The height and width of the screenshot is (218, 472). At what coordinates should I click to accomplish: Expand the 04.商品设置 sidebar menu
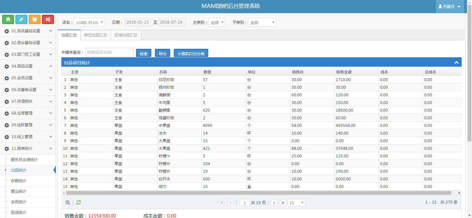pos(28,66)
